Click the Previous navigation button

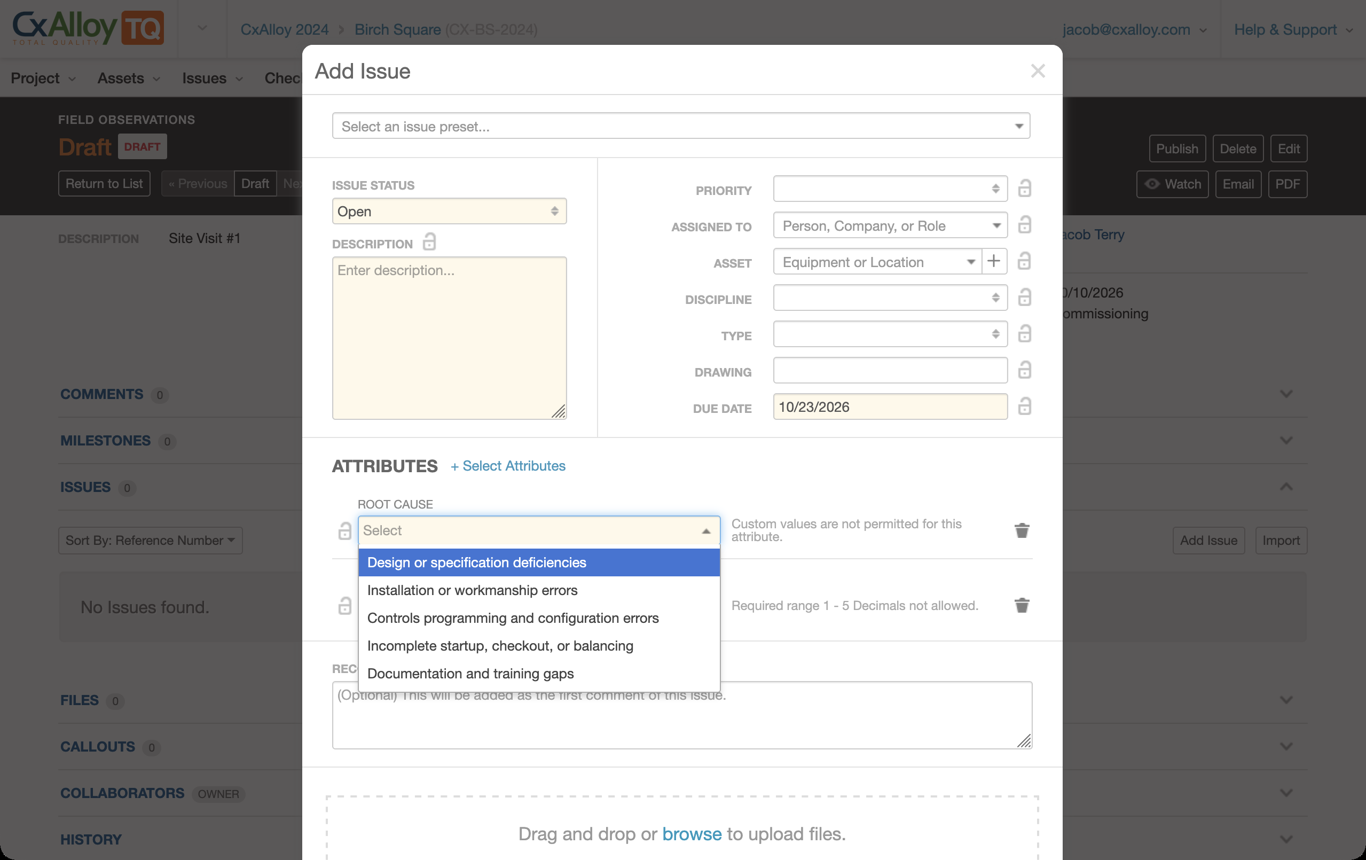tap(198, 183)
